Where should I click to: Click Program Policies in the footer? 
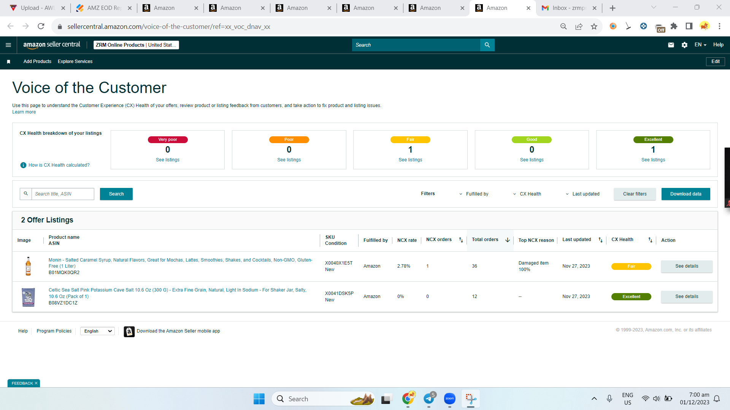coord(54,331)
